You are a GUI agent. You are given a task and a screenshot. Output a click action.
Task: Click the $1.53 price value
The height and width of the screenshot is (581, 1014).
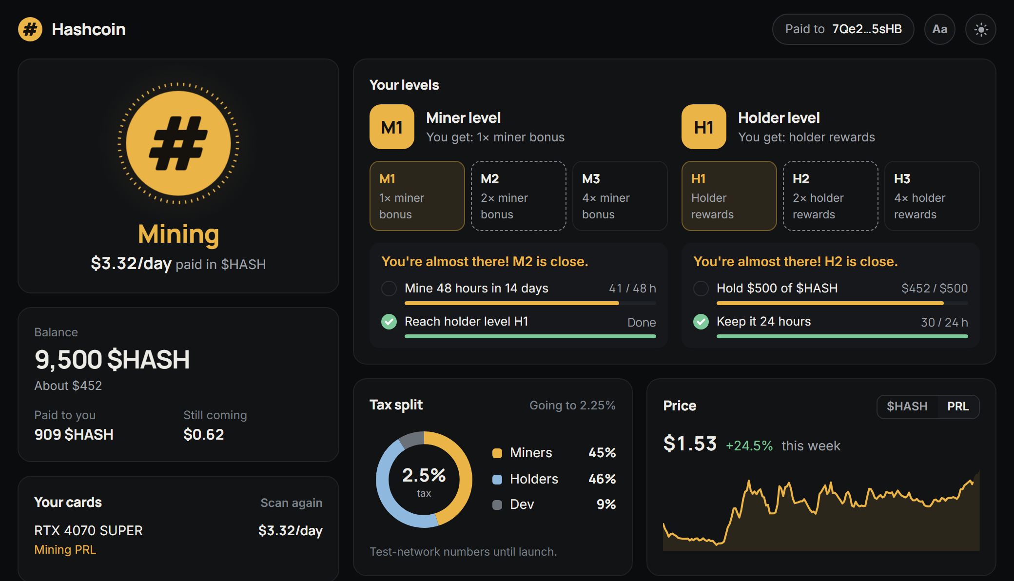pyautogui.click(x=690, y=444)
